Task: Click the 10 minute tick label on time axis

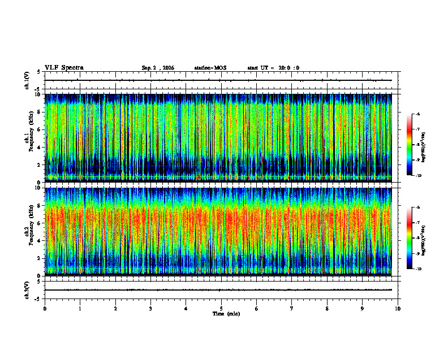Action: (x=398, y=309)
